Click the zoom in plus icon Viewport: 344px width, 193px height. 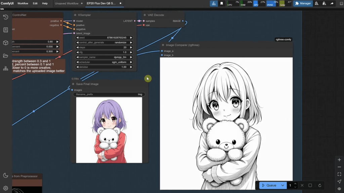coord(339,160)
